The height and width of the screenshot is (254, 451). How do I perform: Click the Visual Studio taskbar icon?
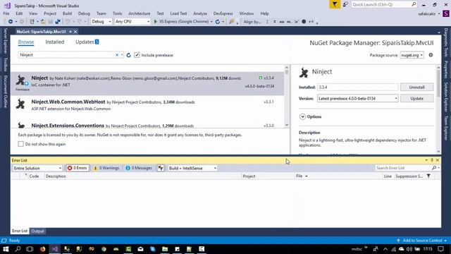(x=55, y=249)
